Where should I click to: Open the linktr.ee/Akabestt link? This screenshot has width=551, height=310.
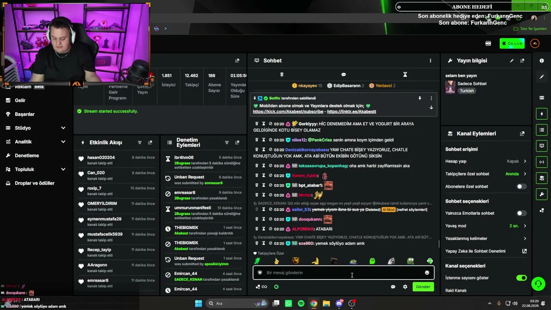[x=352, y=112]
